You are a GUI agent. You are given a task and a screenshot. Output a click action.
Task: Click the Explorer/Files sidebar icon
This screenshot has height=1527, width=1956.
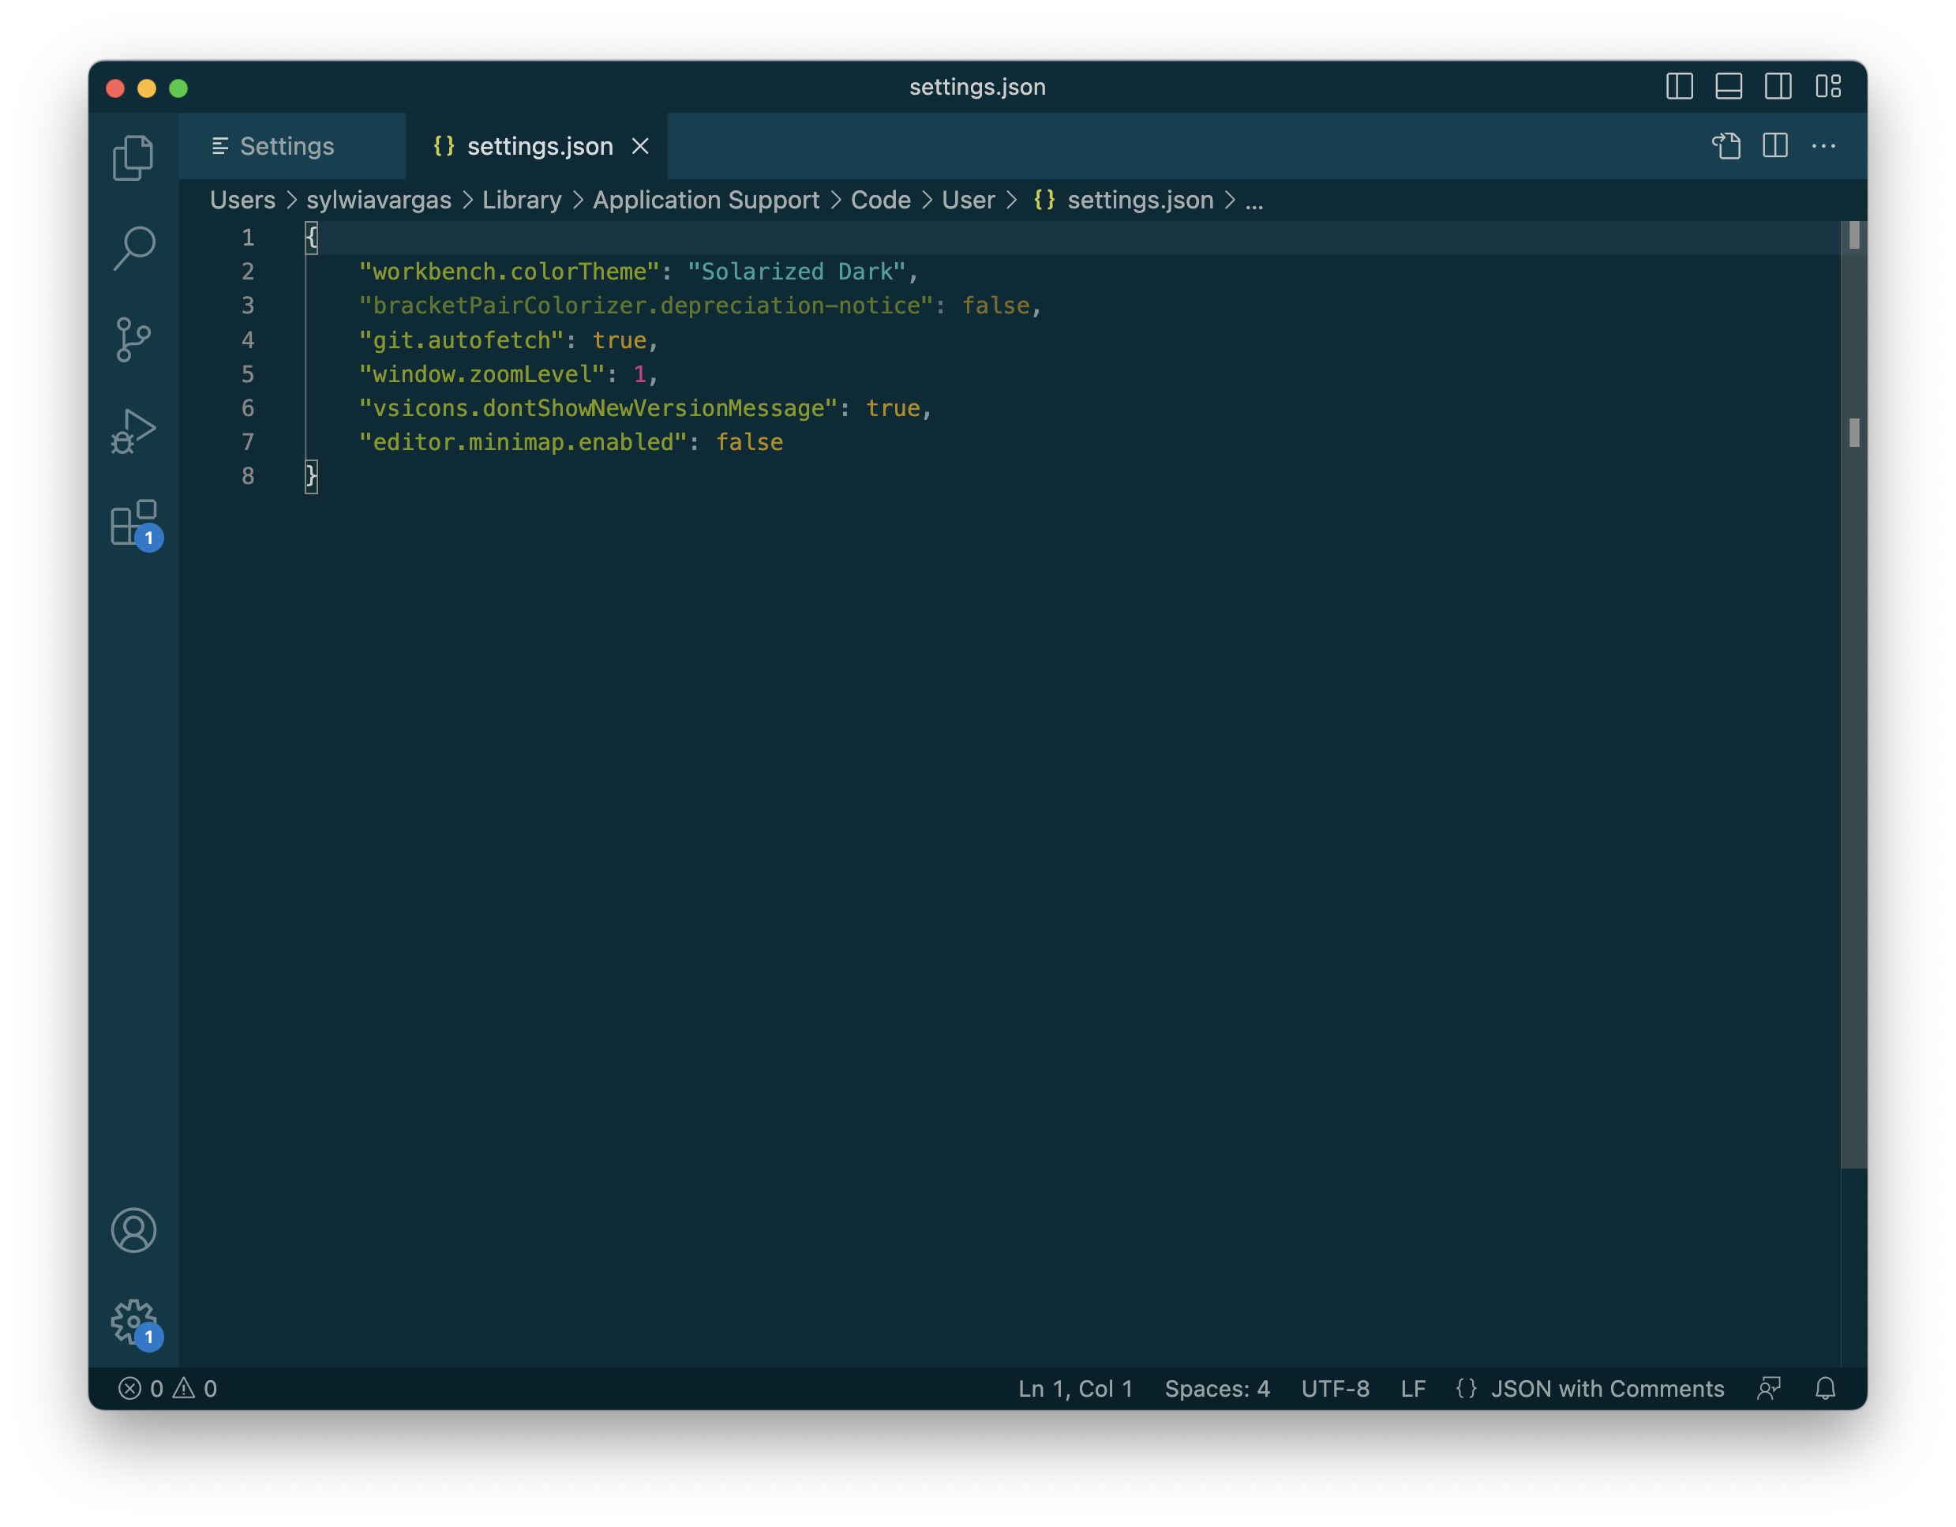(135, 157)
